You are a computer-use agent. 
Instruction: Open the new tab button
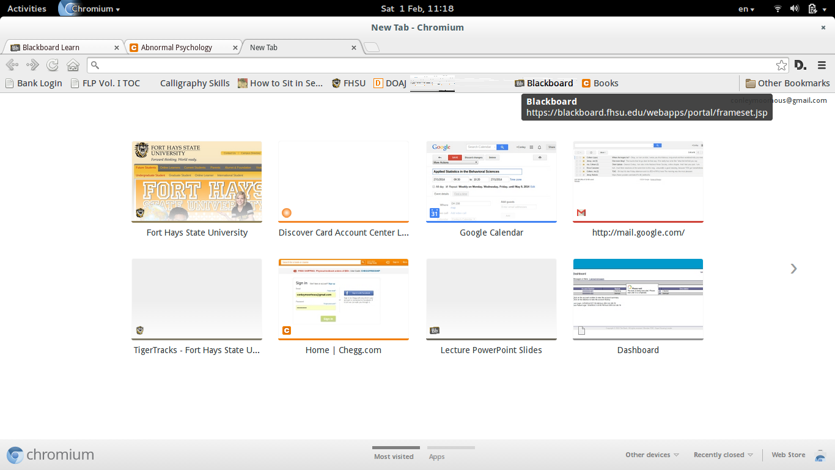[371, 47]
